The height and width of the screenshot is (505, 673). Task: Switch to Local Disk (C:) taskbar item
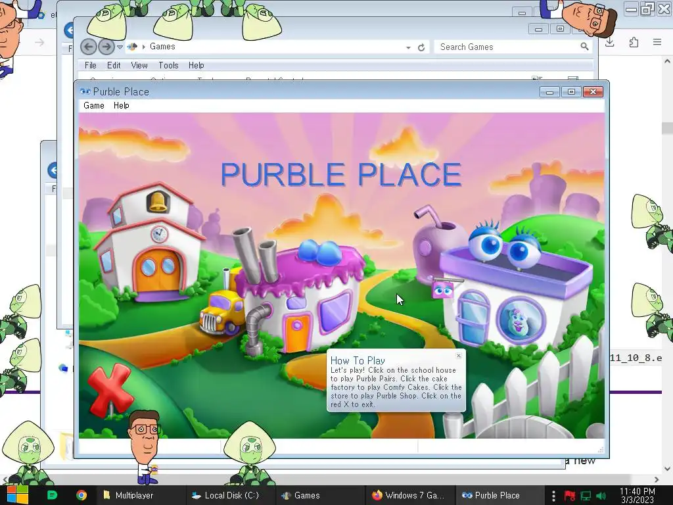231,495
